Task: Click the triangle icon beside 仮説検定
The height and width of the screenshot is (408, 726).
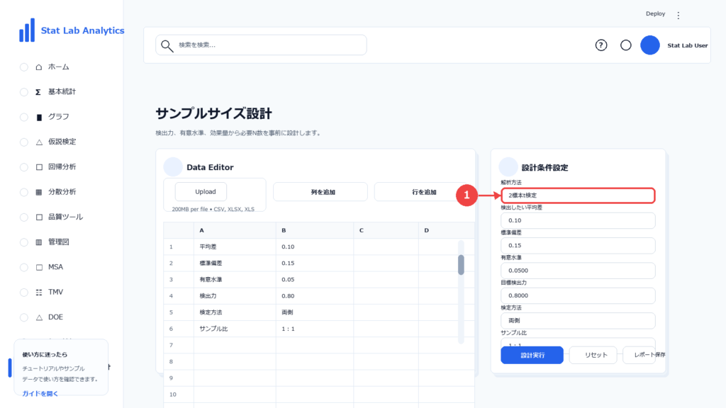Action: pyautogui.click(x=39, y=142)
